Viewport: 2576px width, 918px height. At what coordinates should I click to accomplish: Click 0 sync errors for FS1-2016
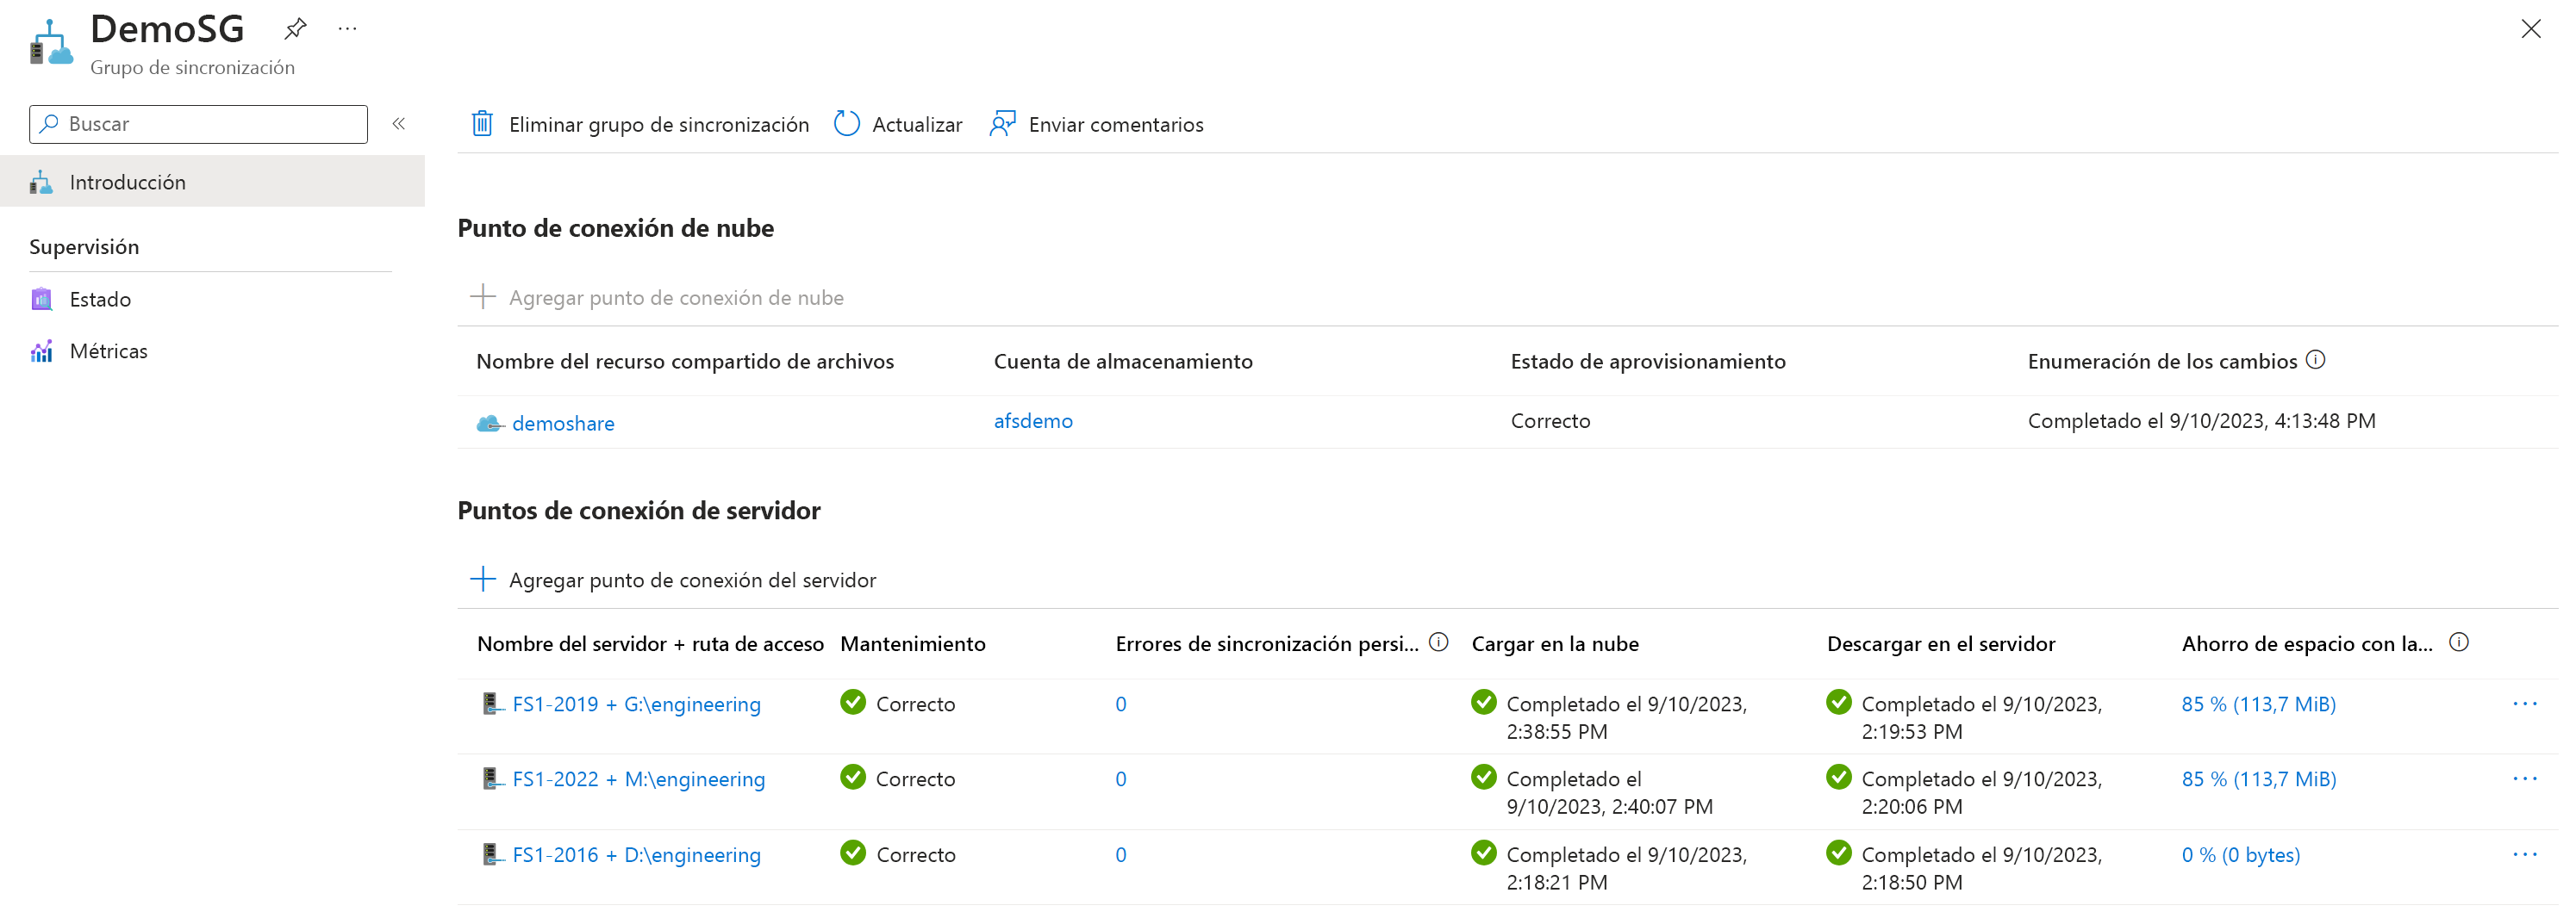tap(1121, 854)
